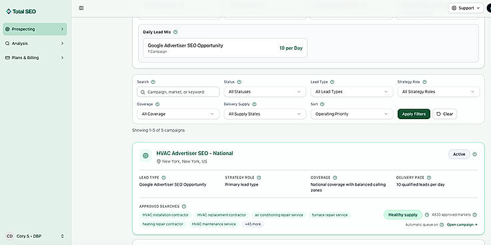The image size is (491, 245).
Task: Expand the Prospecting chevron
Action: click(x=62, y=29)
